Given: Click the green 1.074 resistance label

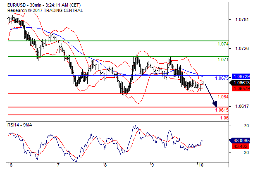Looking at the screenshot, I should click(223, 44).
